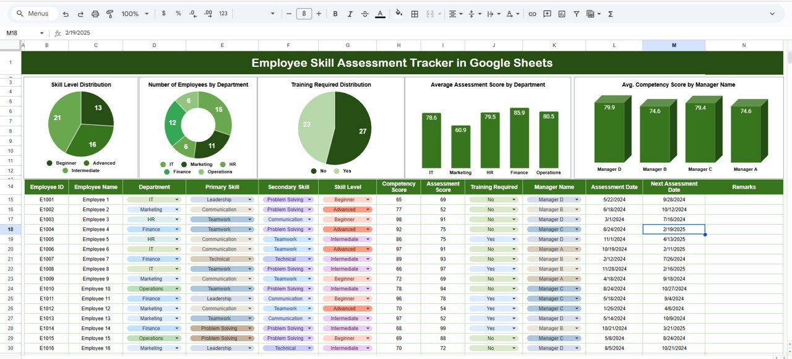Image resolution: width=792 pixels, height=359 pixels.
Task: Open the Menus menu
Action: pyautogui.click(x=34, y=13)
